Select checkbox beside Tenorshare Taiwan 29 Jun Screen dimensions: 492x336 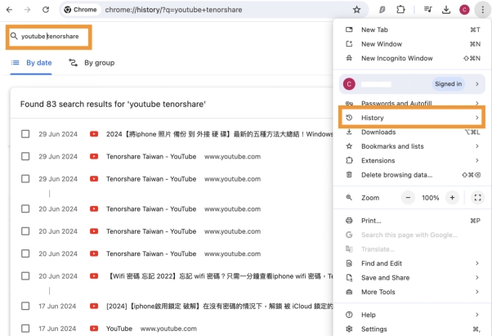coord(25,156)
